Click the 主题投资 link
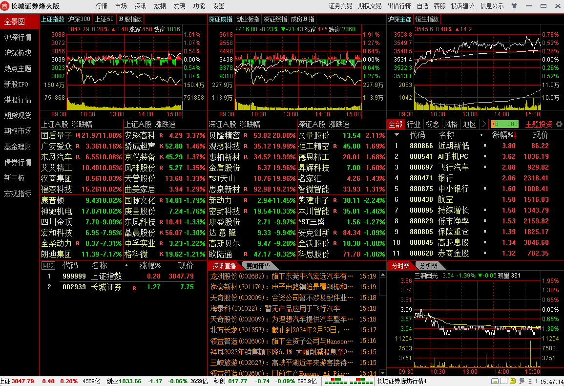Screen dimensions: 564x386 pyautogui.click(x=539, y=124)
